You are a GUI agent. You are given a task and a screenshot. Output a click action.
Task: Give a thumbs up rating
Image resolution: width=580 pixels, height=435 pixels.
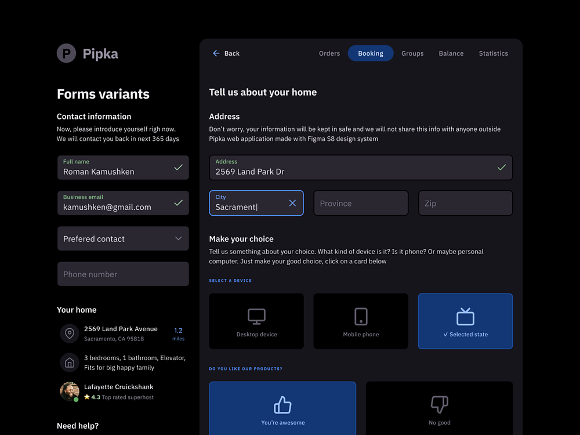click(282, 404)
